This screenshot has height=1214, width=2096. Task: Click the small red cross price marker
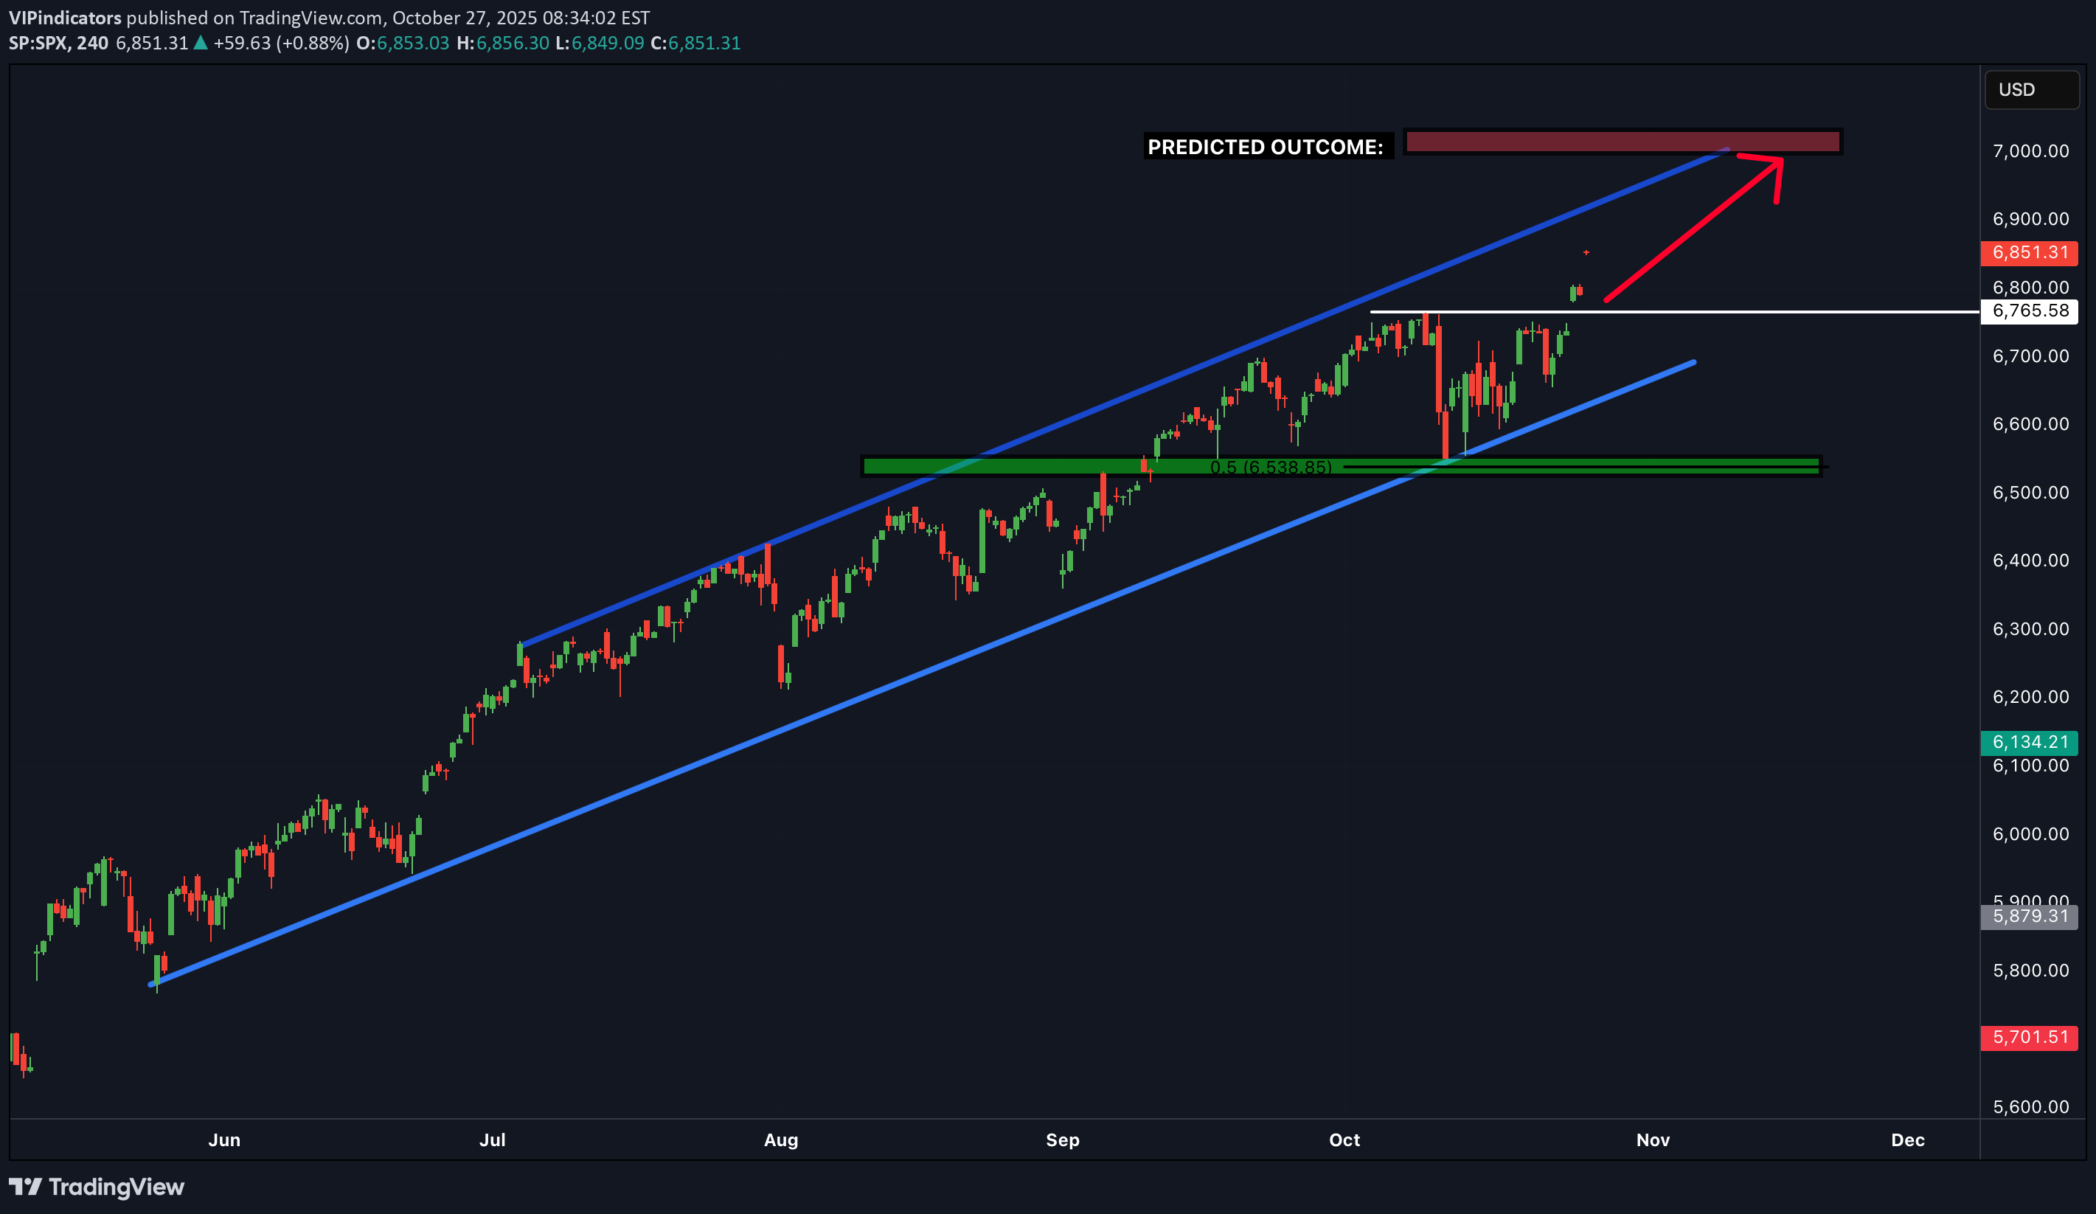pos(1586,252)
